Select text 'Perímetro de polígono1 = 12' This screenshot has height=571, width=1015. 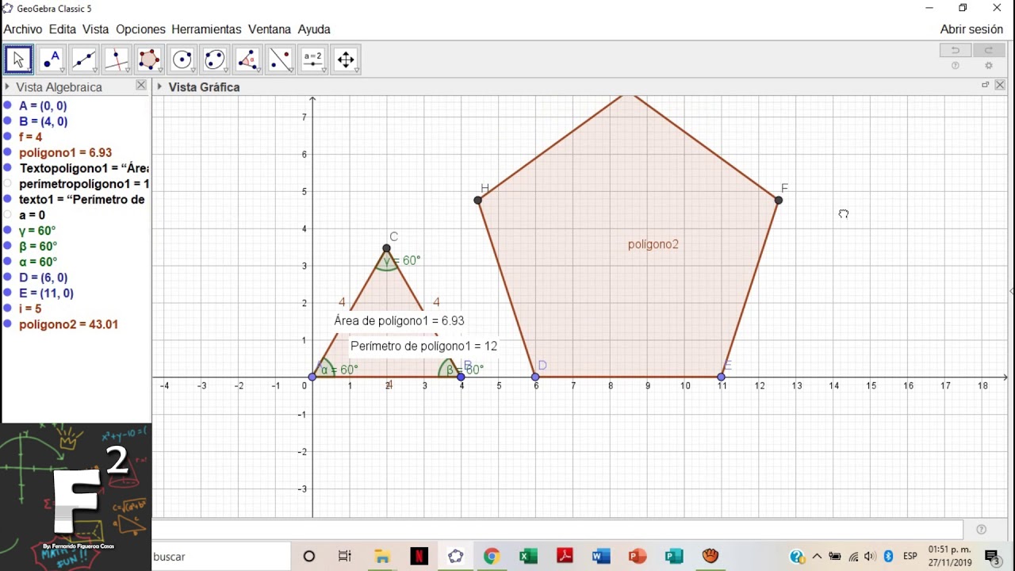tap(423, 346)
